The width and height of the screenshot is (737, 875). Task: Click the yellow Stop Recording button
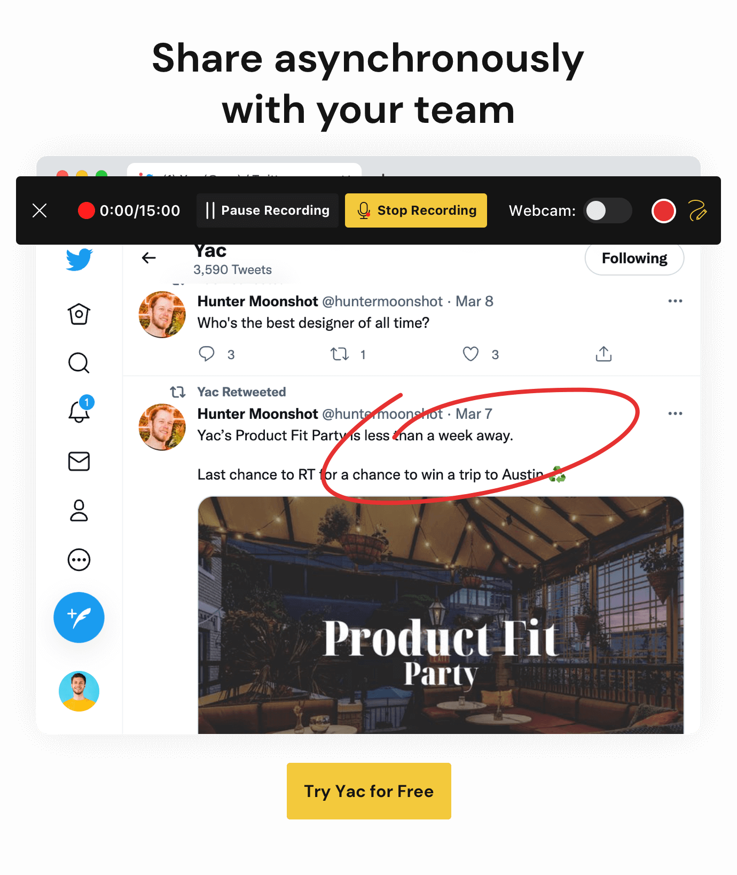(x=416, y=210)
